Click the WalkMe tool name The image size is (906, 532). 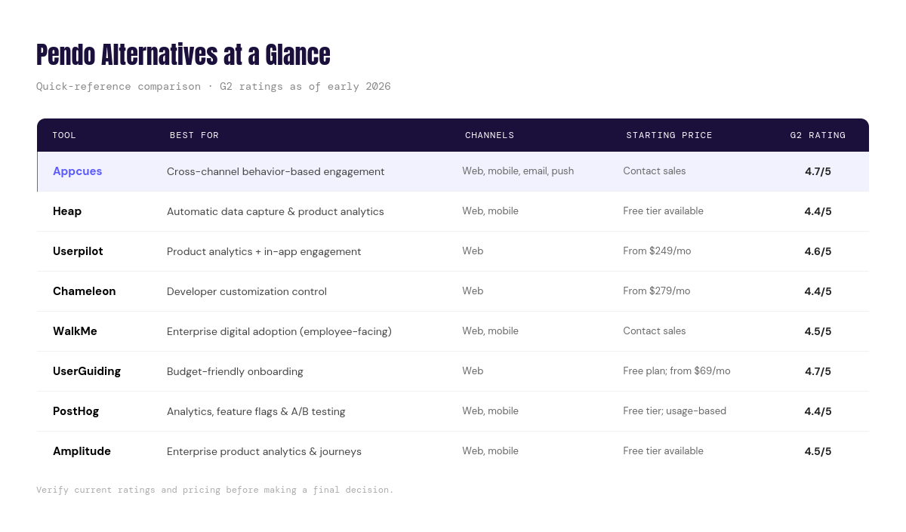[x=75, y=331]
